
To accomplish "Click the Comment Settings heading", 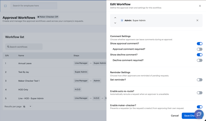I will [120, 36].
